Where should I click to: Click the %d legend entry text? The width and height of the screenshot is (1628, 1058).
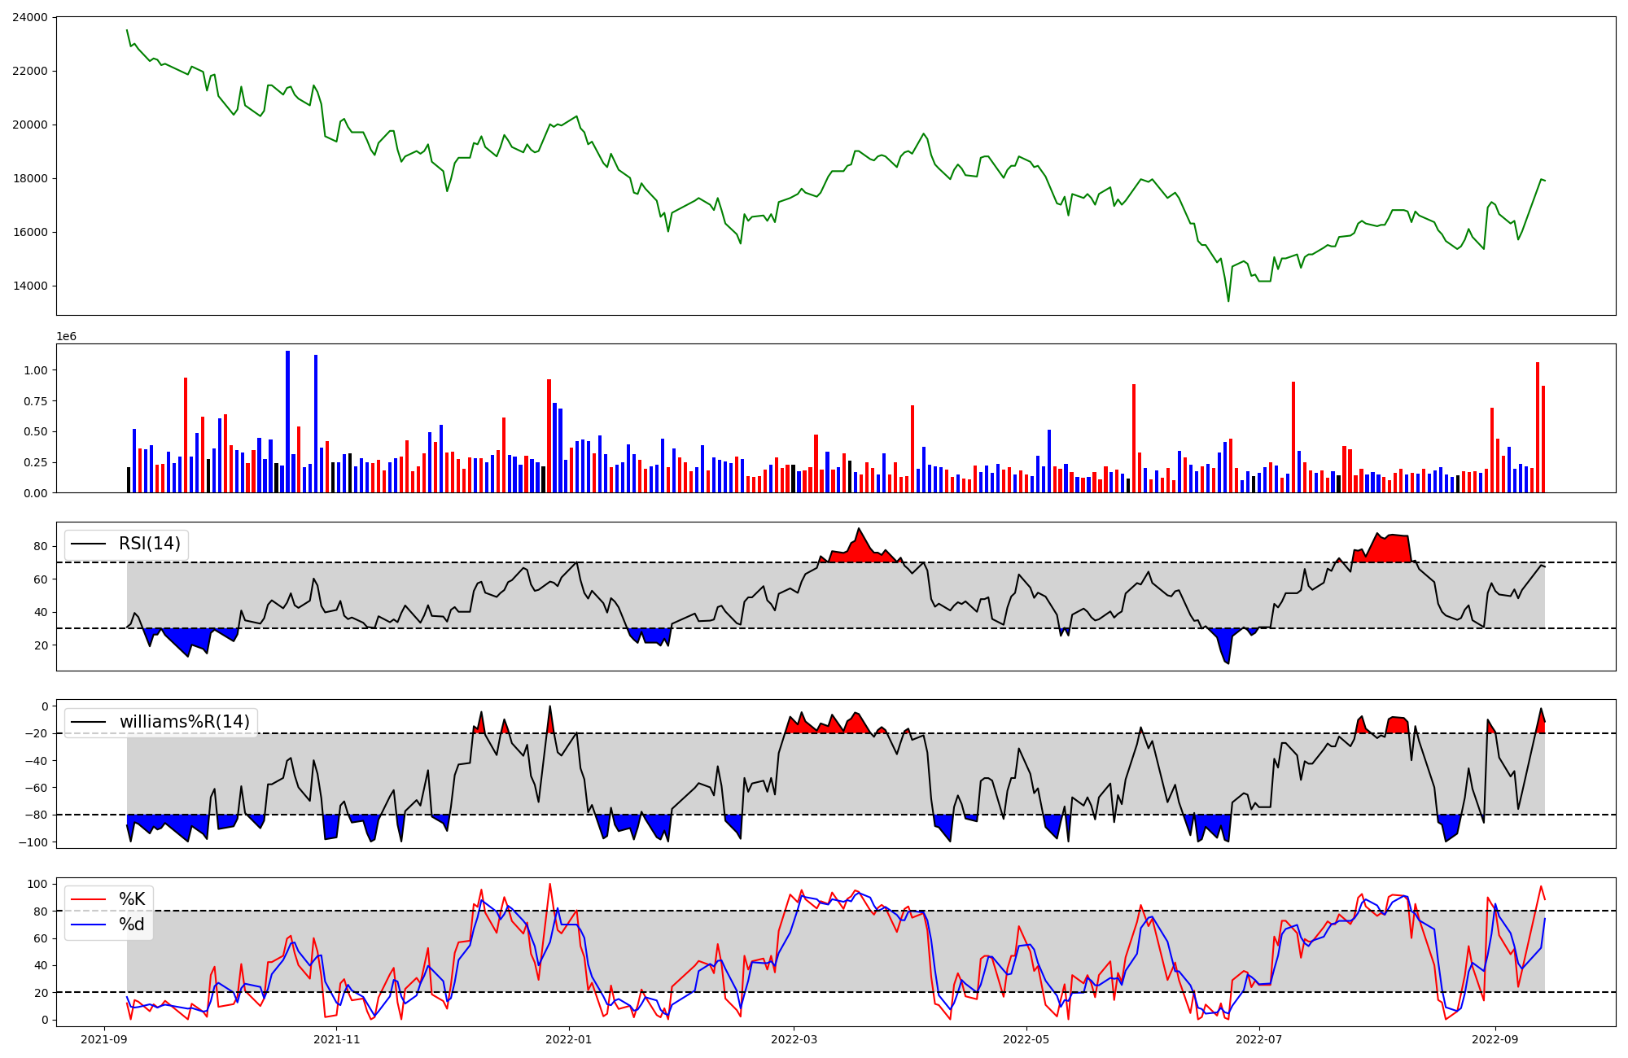[x=132, y=925]
